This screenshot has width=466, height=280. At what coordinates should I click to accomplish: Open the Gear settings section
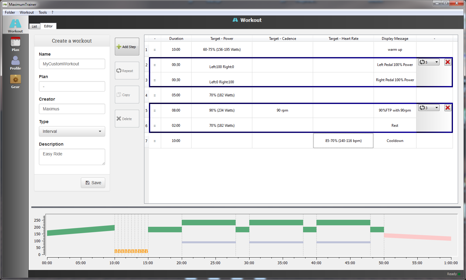(15, 81)
